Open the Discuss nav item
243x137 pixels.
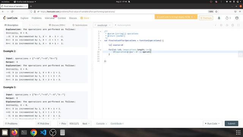tap(73, 18)
